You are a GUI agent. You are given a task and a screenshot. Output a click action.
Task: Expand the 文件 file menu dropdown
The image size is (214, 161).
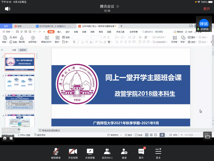coord(8,32)
